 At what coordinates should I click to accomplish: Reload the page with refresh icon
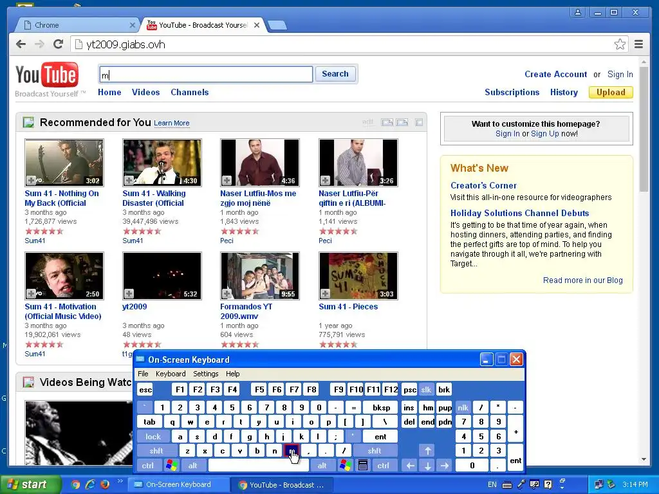point(58,44)
